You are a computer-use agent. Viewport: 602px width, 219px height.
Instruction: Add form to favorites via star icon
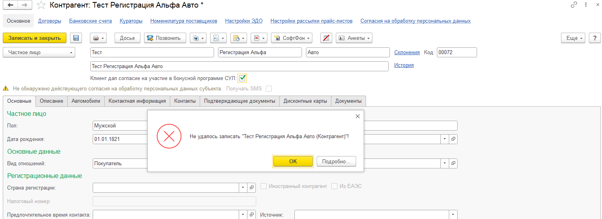click(41, 5)
